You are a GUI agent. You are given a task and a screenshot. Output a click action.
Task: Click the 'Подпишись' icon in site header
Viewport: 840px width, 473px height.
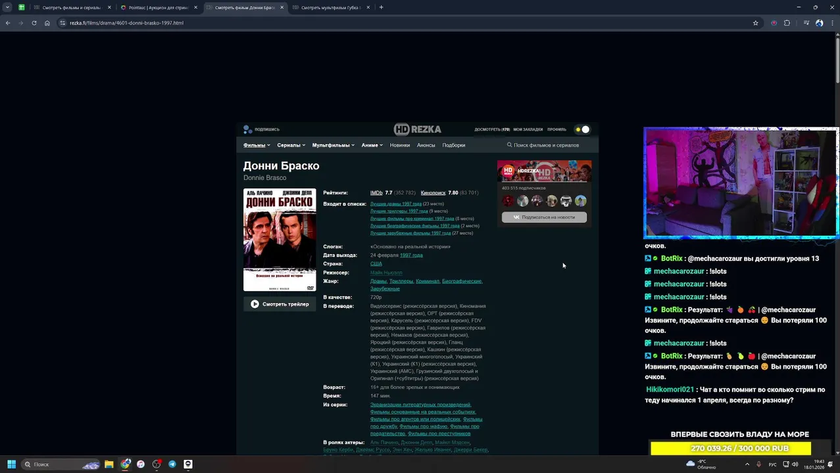tap(247, 129)
